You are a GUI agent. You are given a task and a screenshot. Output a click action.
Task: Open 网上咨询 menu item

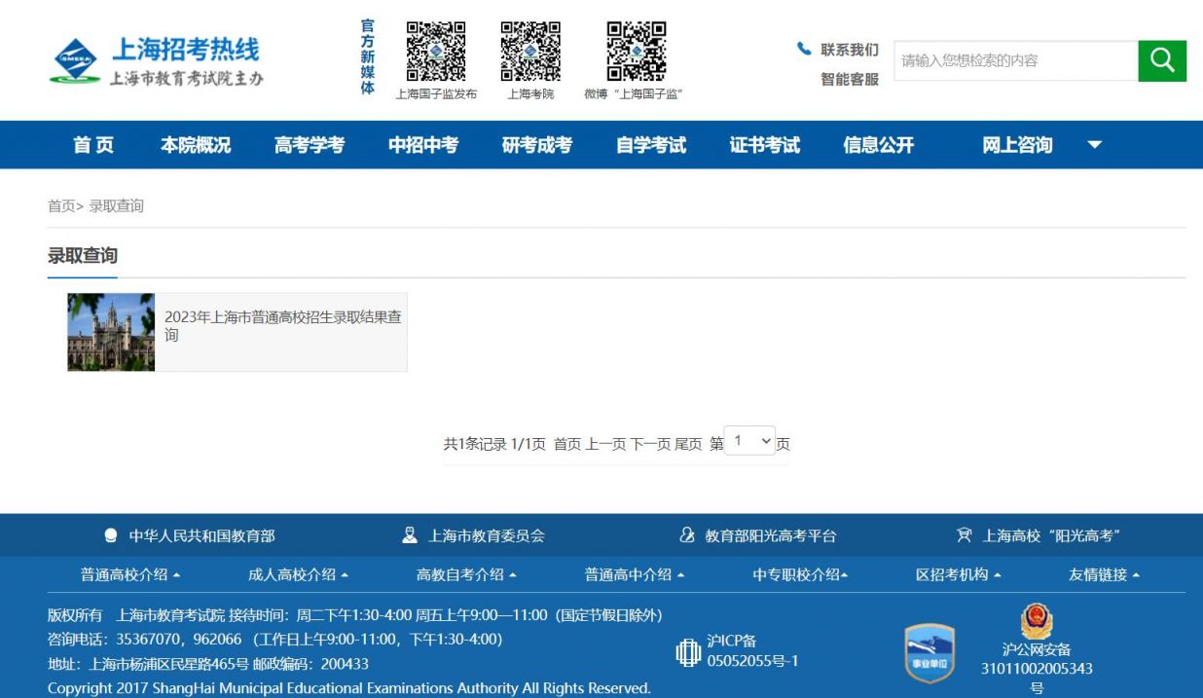click(1017, 145)
